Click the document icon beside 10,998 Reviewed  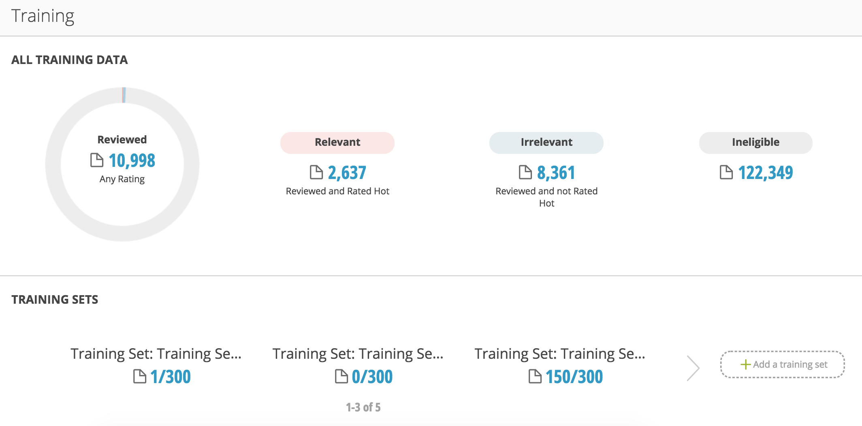click(x=96, y=160)
